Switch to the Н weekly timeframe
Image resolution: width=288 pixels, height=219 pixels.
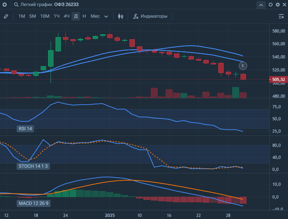tap(84, 16)
